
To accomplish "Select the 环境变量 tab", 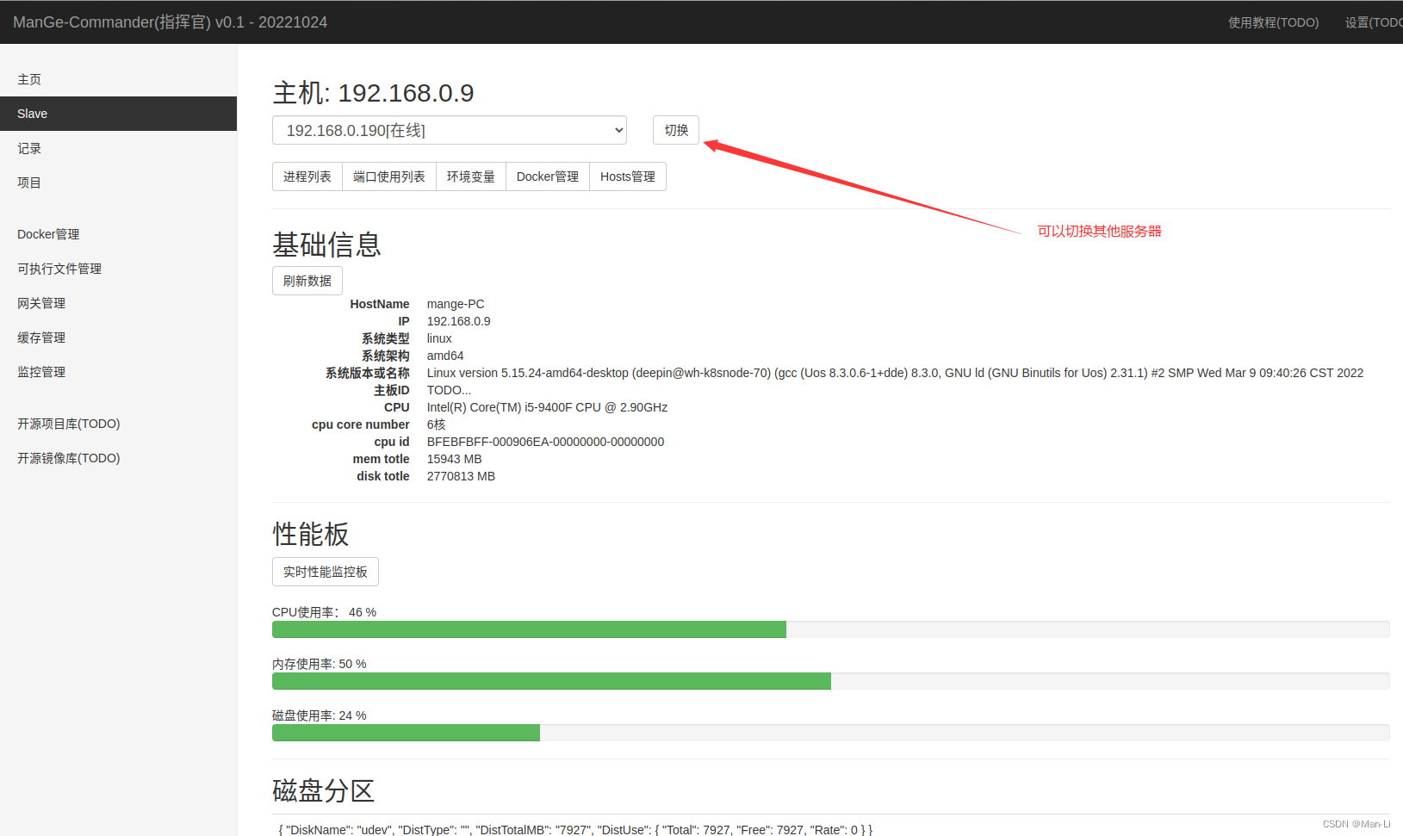I will tap(470, 176).
